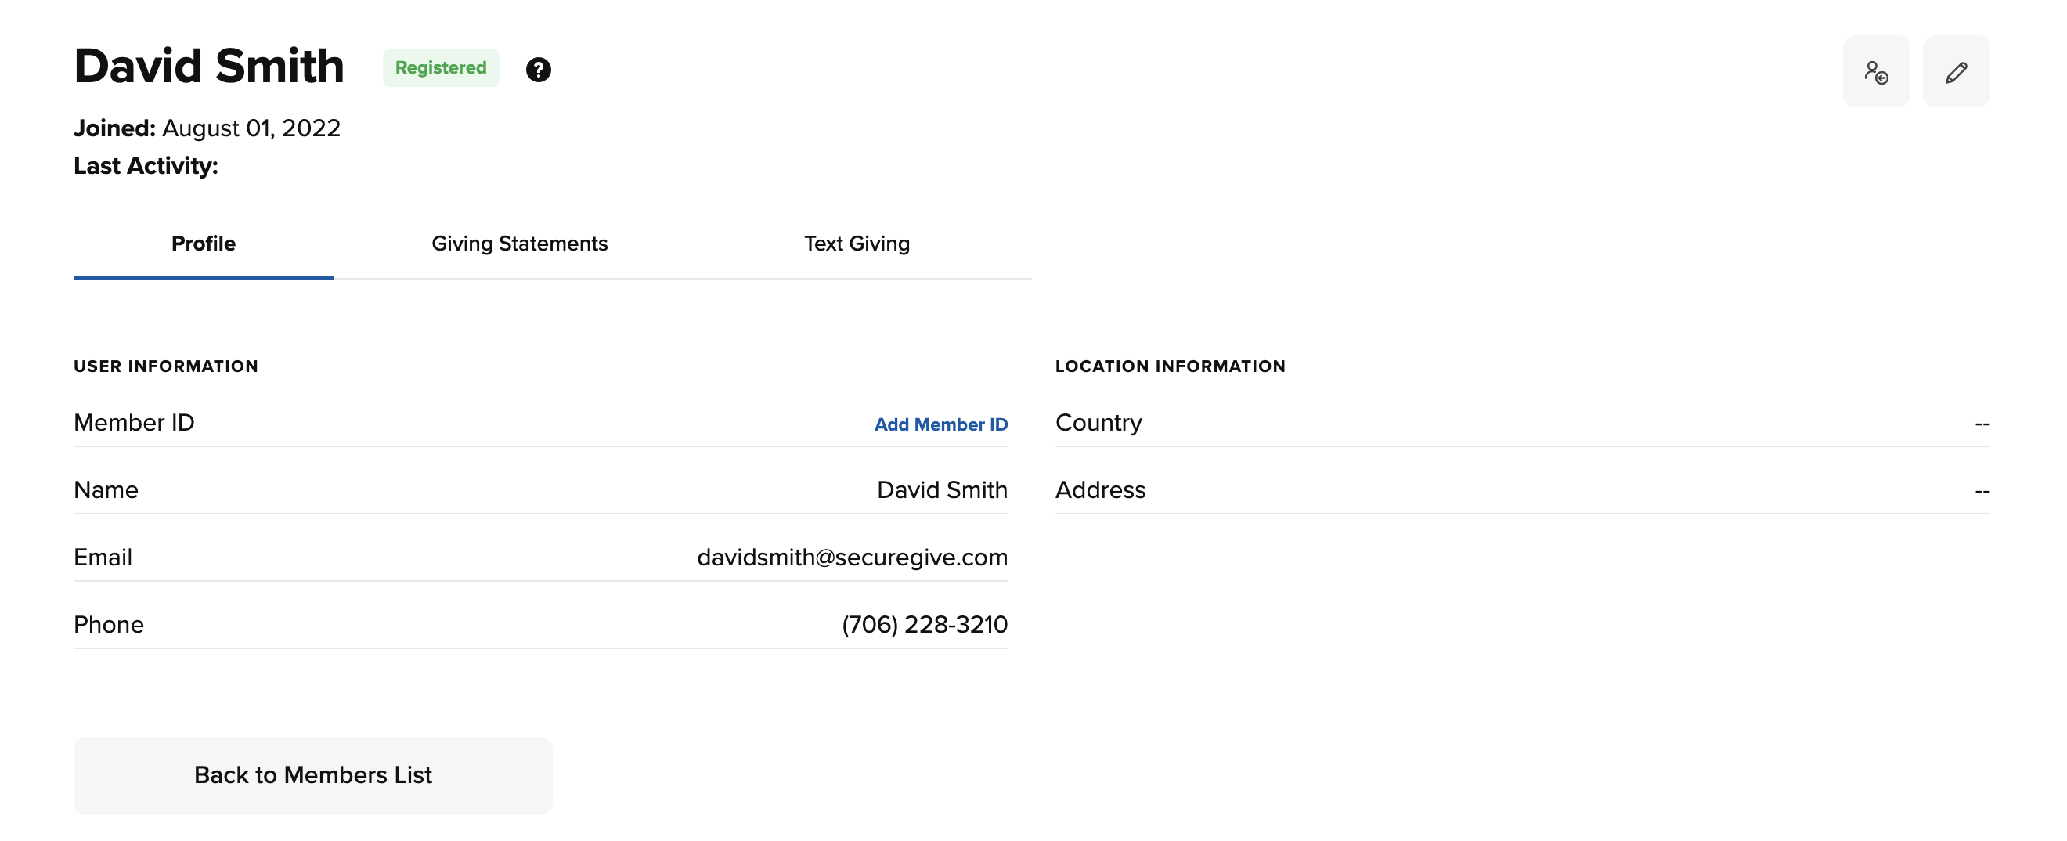Switch to the Giving Statements tab
Viewport: 2067px width, 841px height.
coord(520,244)
